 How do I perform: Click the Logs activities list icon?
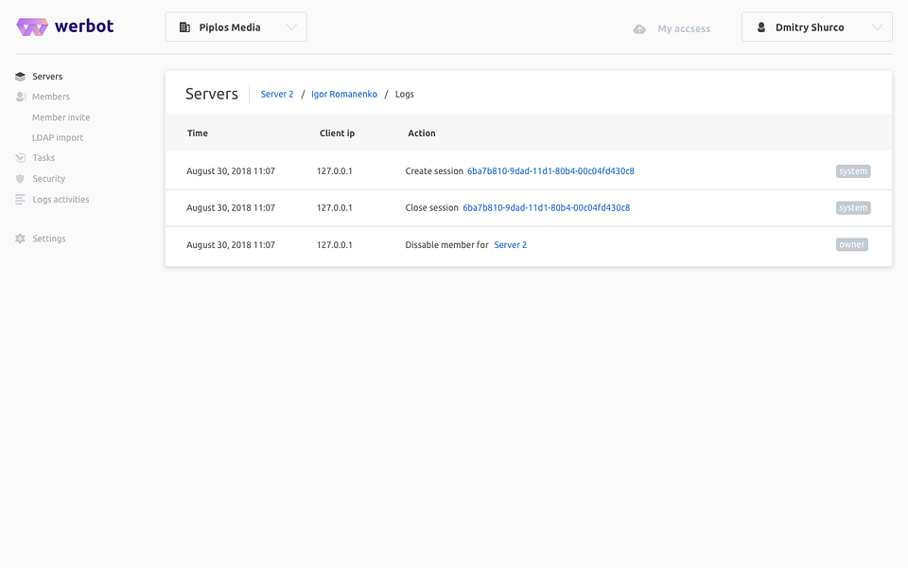click(21, 200)
